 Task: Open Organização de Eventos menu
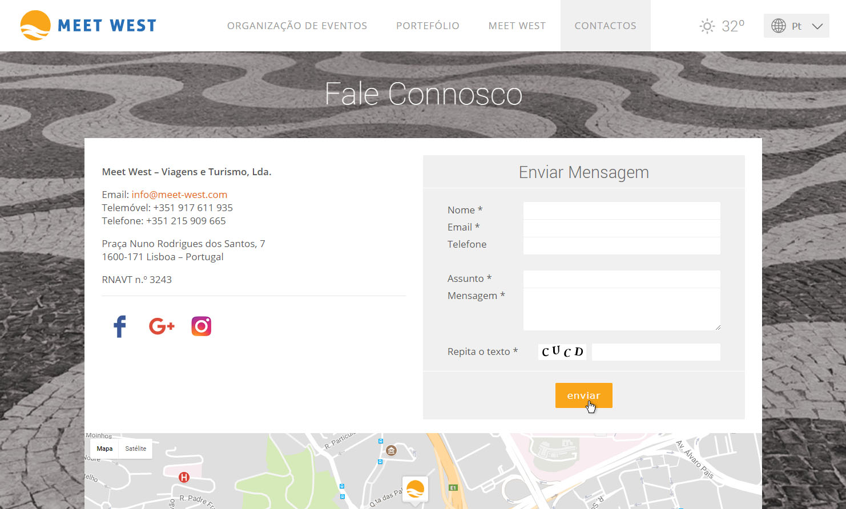click(297, 26)
